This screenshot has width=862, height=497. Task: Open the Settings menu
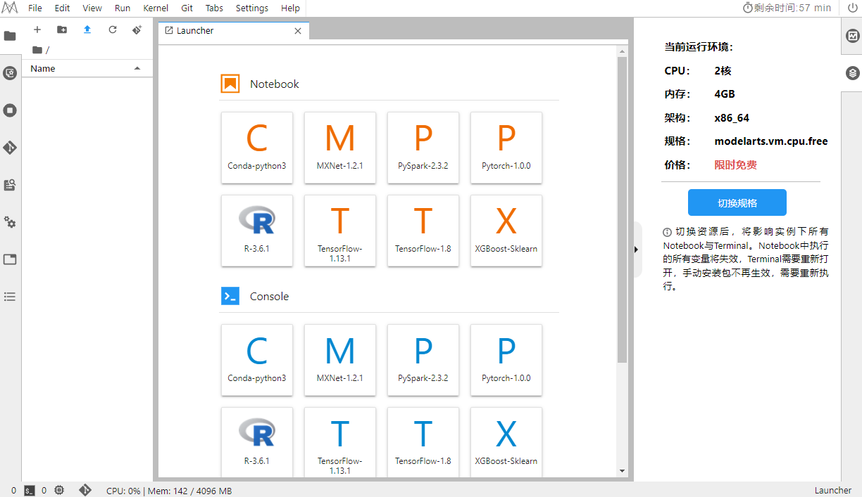[x=252, y=8]
